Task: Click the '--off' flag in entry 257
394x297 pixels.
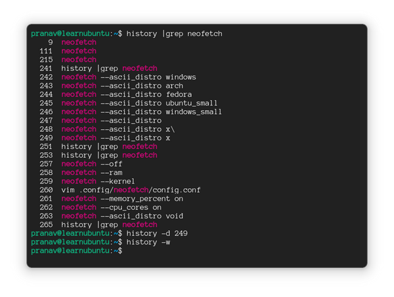Action: [x=111, y=164]
